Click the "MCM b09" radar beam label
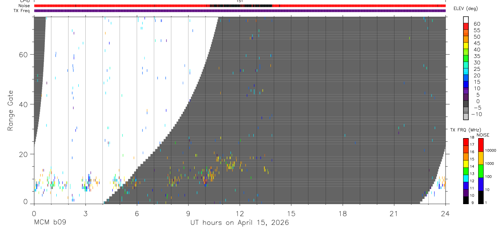The height and width of the screenshot is (231, 501). pos(50,223)
